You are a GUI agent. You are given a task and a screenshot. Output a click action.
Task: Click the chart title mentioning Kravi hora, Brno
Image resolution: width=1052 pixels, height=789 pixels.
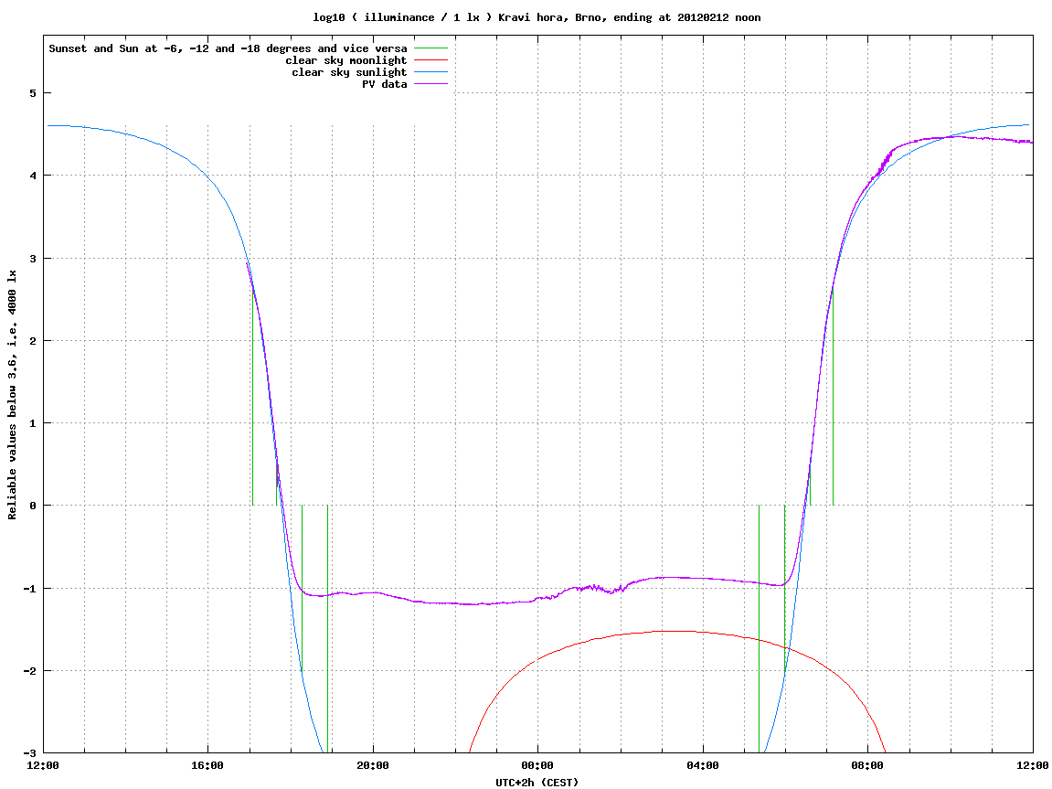[537, 17]
